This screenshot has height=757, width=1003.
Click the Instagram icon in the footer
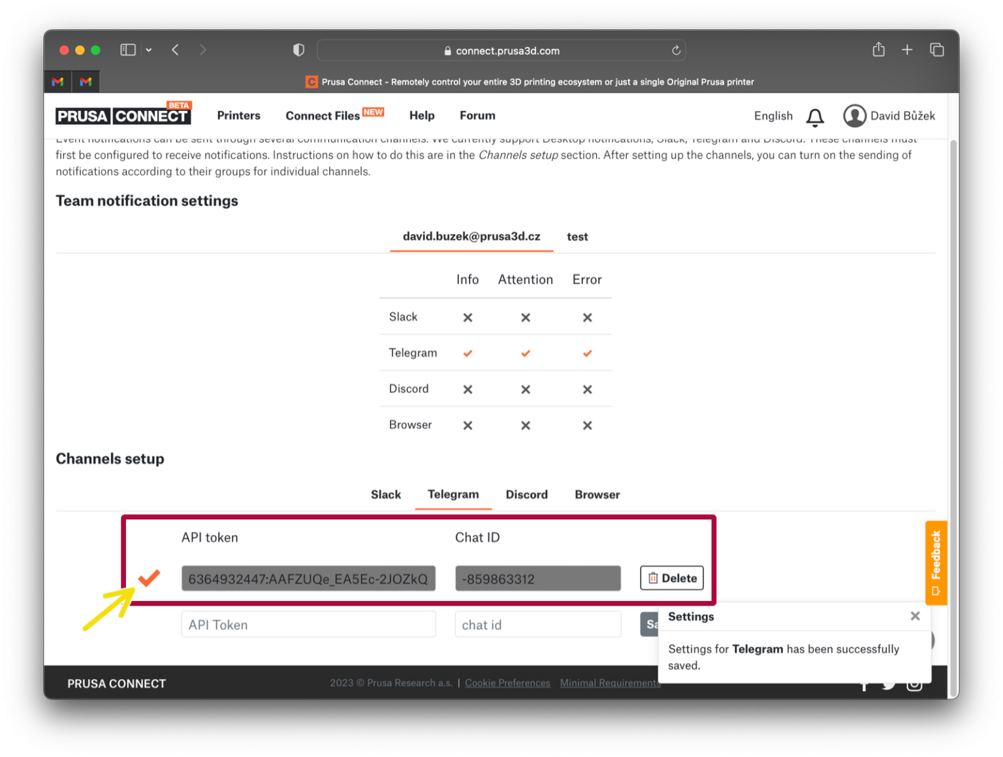[914, 684]
